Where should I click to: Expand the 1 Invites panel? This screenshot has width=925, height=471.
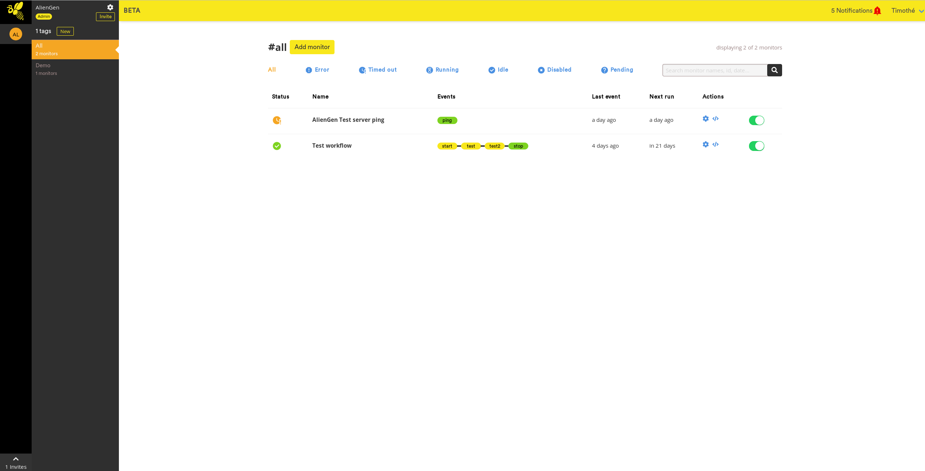point(16,462)
